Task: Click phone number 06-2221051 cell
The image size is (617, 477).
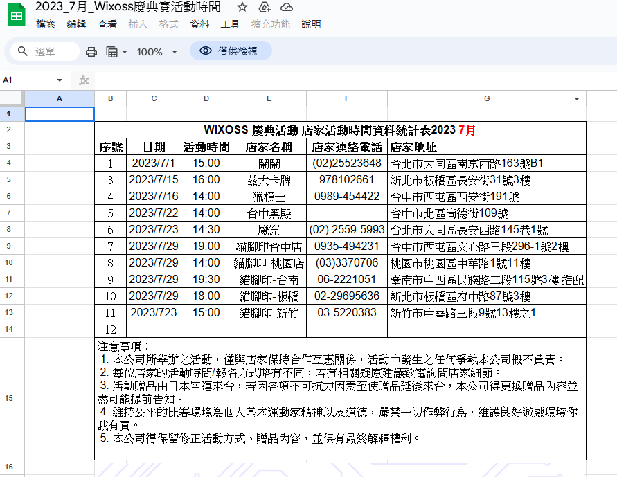Action: pyautogui.click(x=347, y=280)
